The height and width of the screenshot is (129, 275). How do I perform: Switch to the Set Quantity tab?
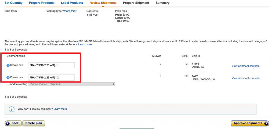click(13, 3)
